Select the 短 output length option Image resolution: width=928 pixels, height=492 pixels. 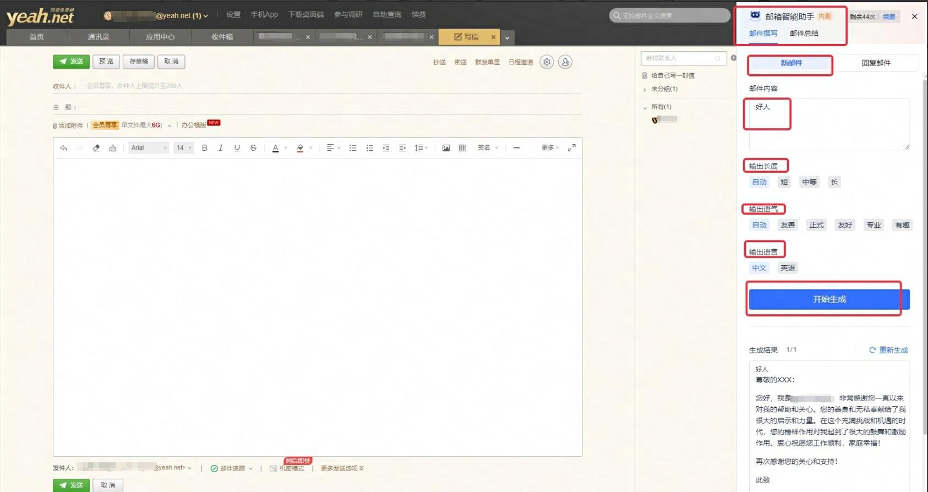pos(784,182)
